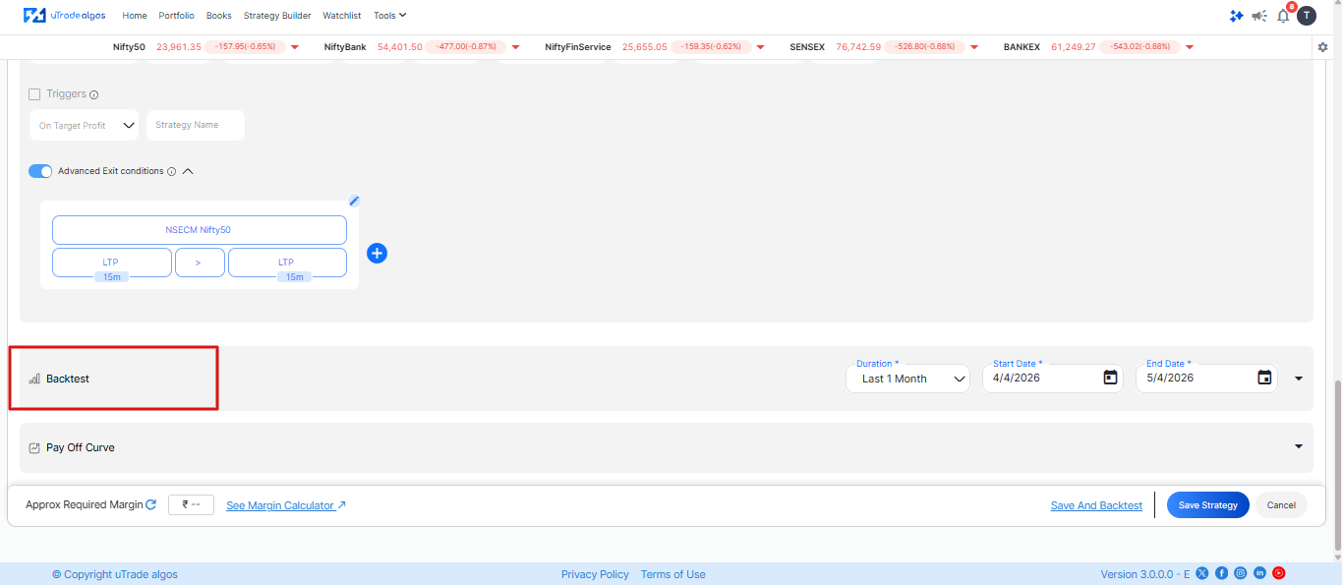The height and width of the screenshot is (585, 1342).
Task: Open Nifty50 ticker dropdown arrow
Action: click(295, 47)
